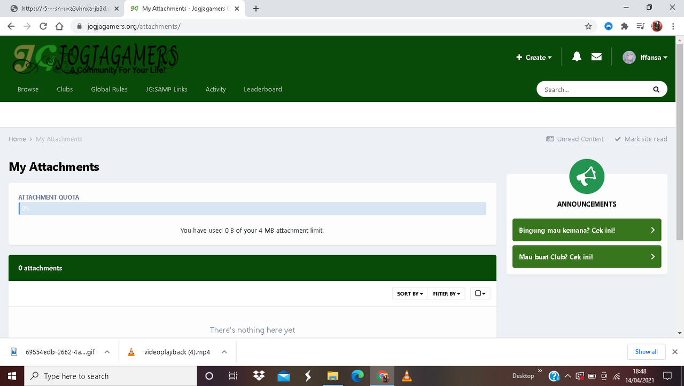Expand options for videoplayback (4).mp4 download
The image size is (684, 386).
224,352
